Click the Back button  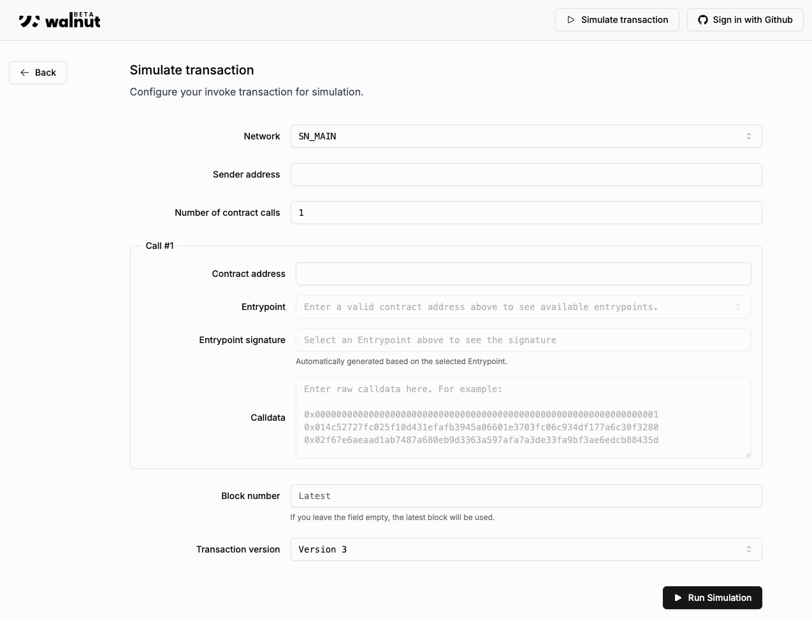38,73
